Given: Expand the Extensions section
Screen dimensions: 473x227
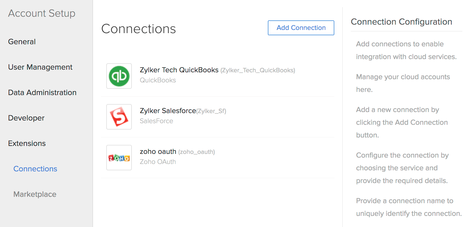Looking at the screenshot, I should click(x=27, y=143).
